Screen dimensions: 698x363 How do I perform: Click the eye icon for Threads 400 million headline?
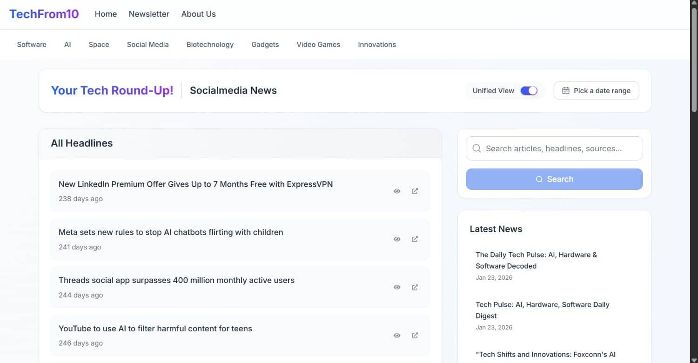click(x=397, y=288)
